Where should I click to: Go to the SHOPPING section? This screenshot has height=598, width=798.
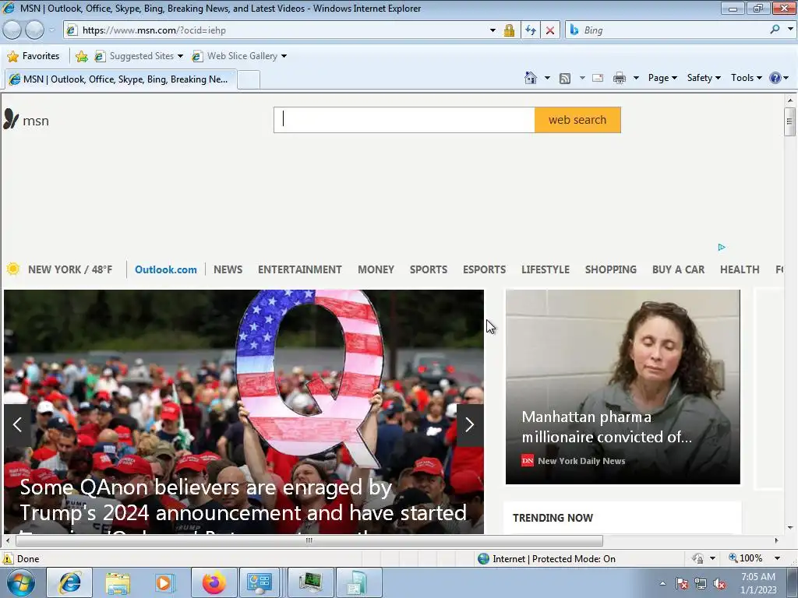click(x=611, y=269)
